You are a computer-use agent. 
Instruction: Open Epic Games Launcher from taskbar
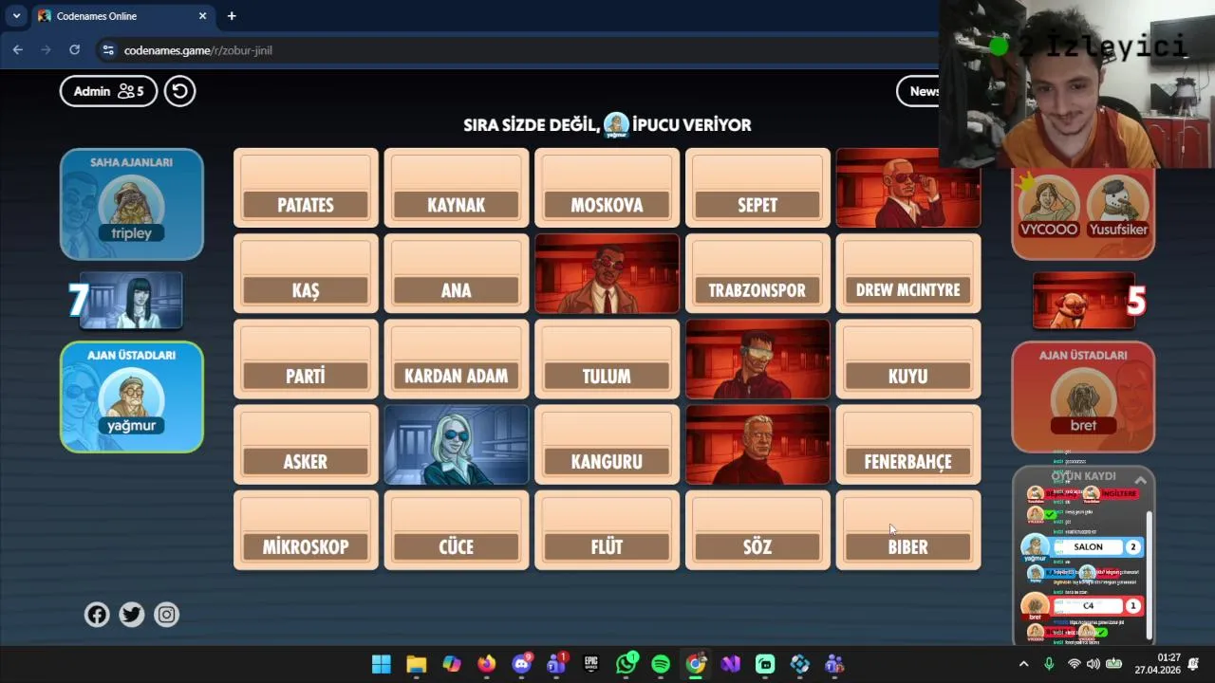590,664
